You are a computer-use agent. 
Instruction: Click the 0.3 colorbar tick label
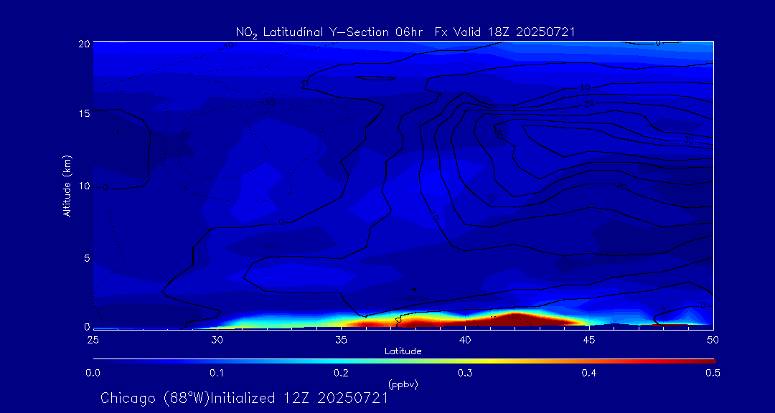coord(465,373)
